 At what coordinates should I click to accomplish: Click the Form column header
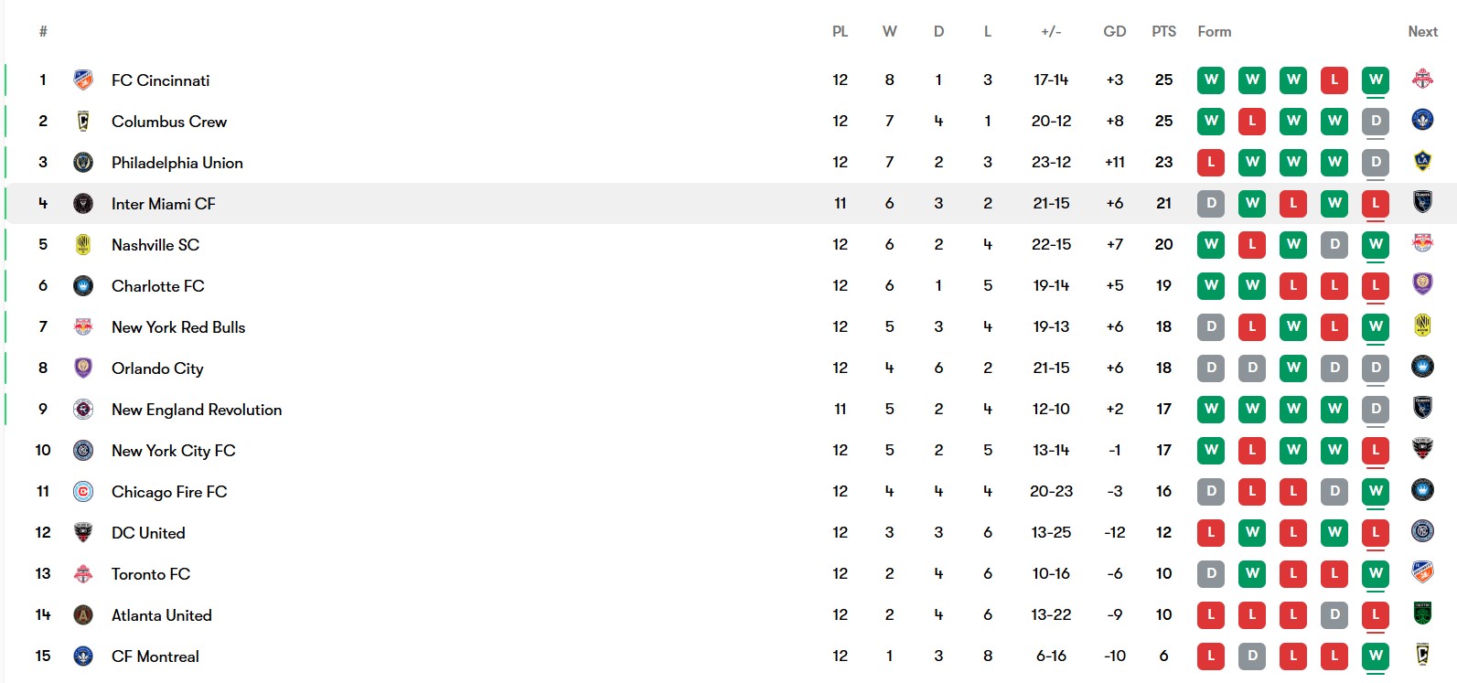(x=1215, y=32)
